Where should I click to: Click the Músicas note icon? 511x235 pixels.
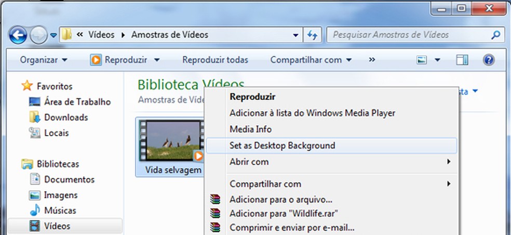coord(35,210)
